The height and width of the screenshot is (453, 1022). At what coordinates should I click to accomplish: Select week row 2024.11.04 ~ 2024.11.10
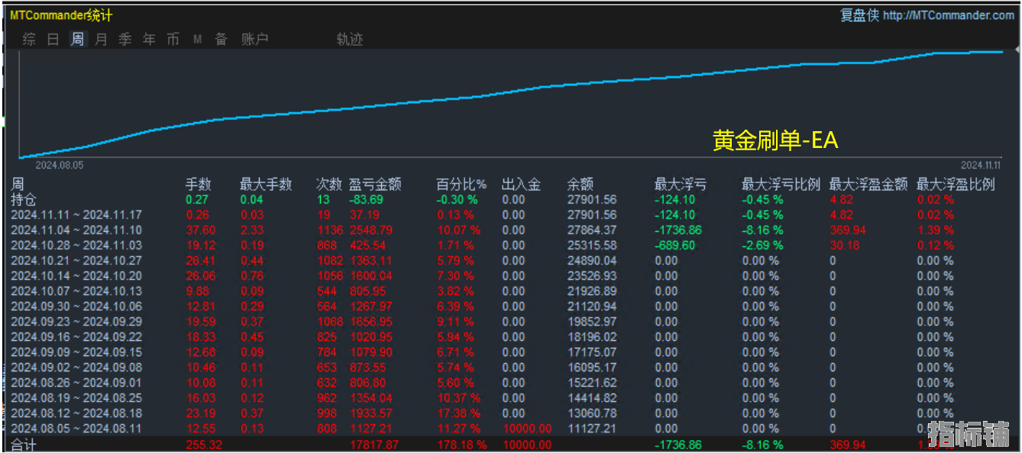coord(76,230)
